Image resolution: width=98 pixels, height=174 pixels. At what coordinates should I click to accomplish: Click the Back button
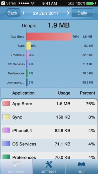tap(12, 13)
